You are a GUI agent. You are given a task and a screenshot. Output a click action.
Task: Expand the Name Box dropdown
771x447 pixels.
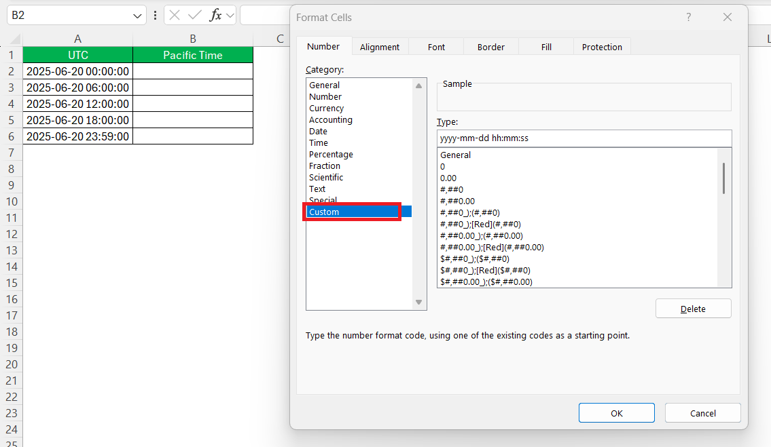tap(137, 16)
